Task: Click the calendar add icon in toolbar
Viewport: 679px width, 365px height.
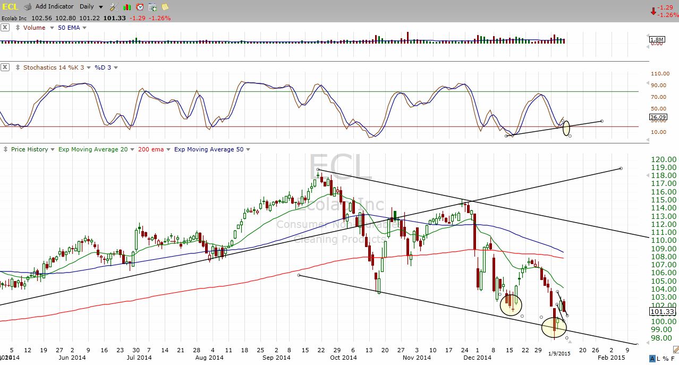Action: (152, 7)
